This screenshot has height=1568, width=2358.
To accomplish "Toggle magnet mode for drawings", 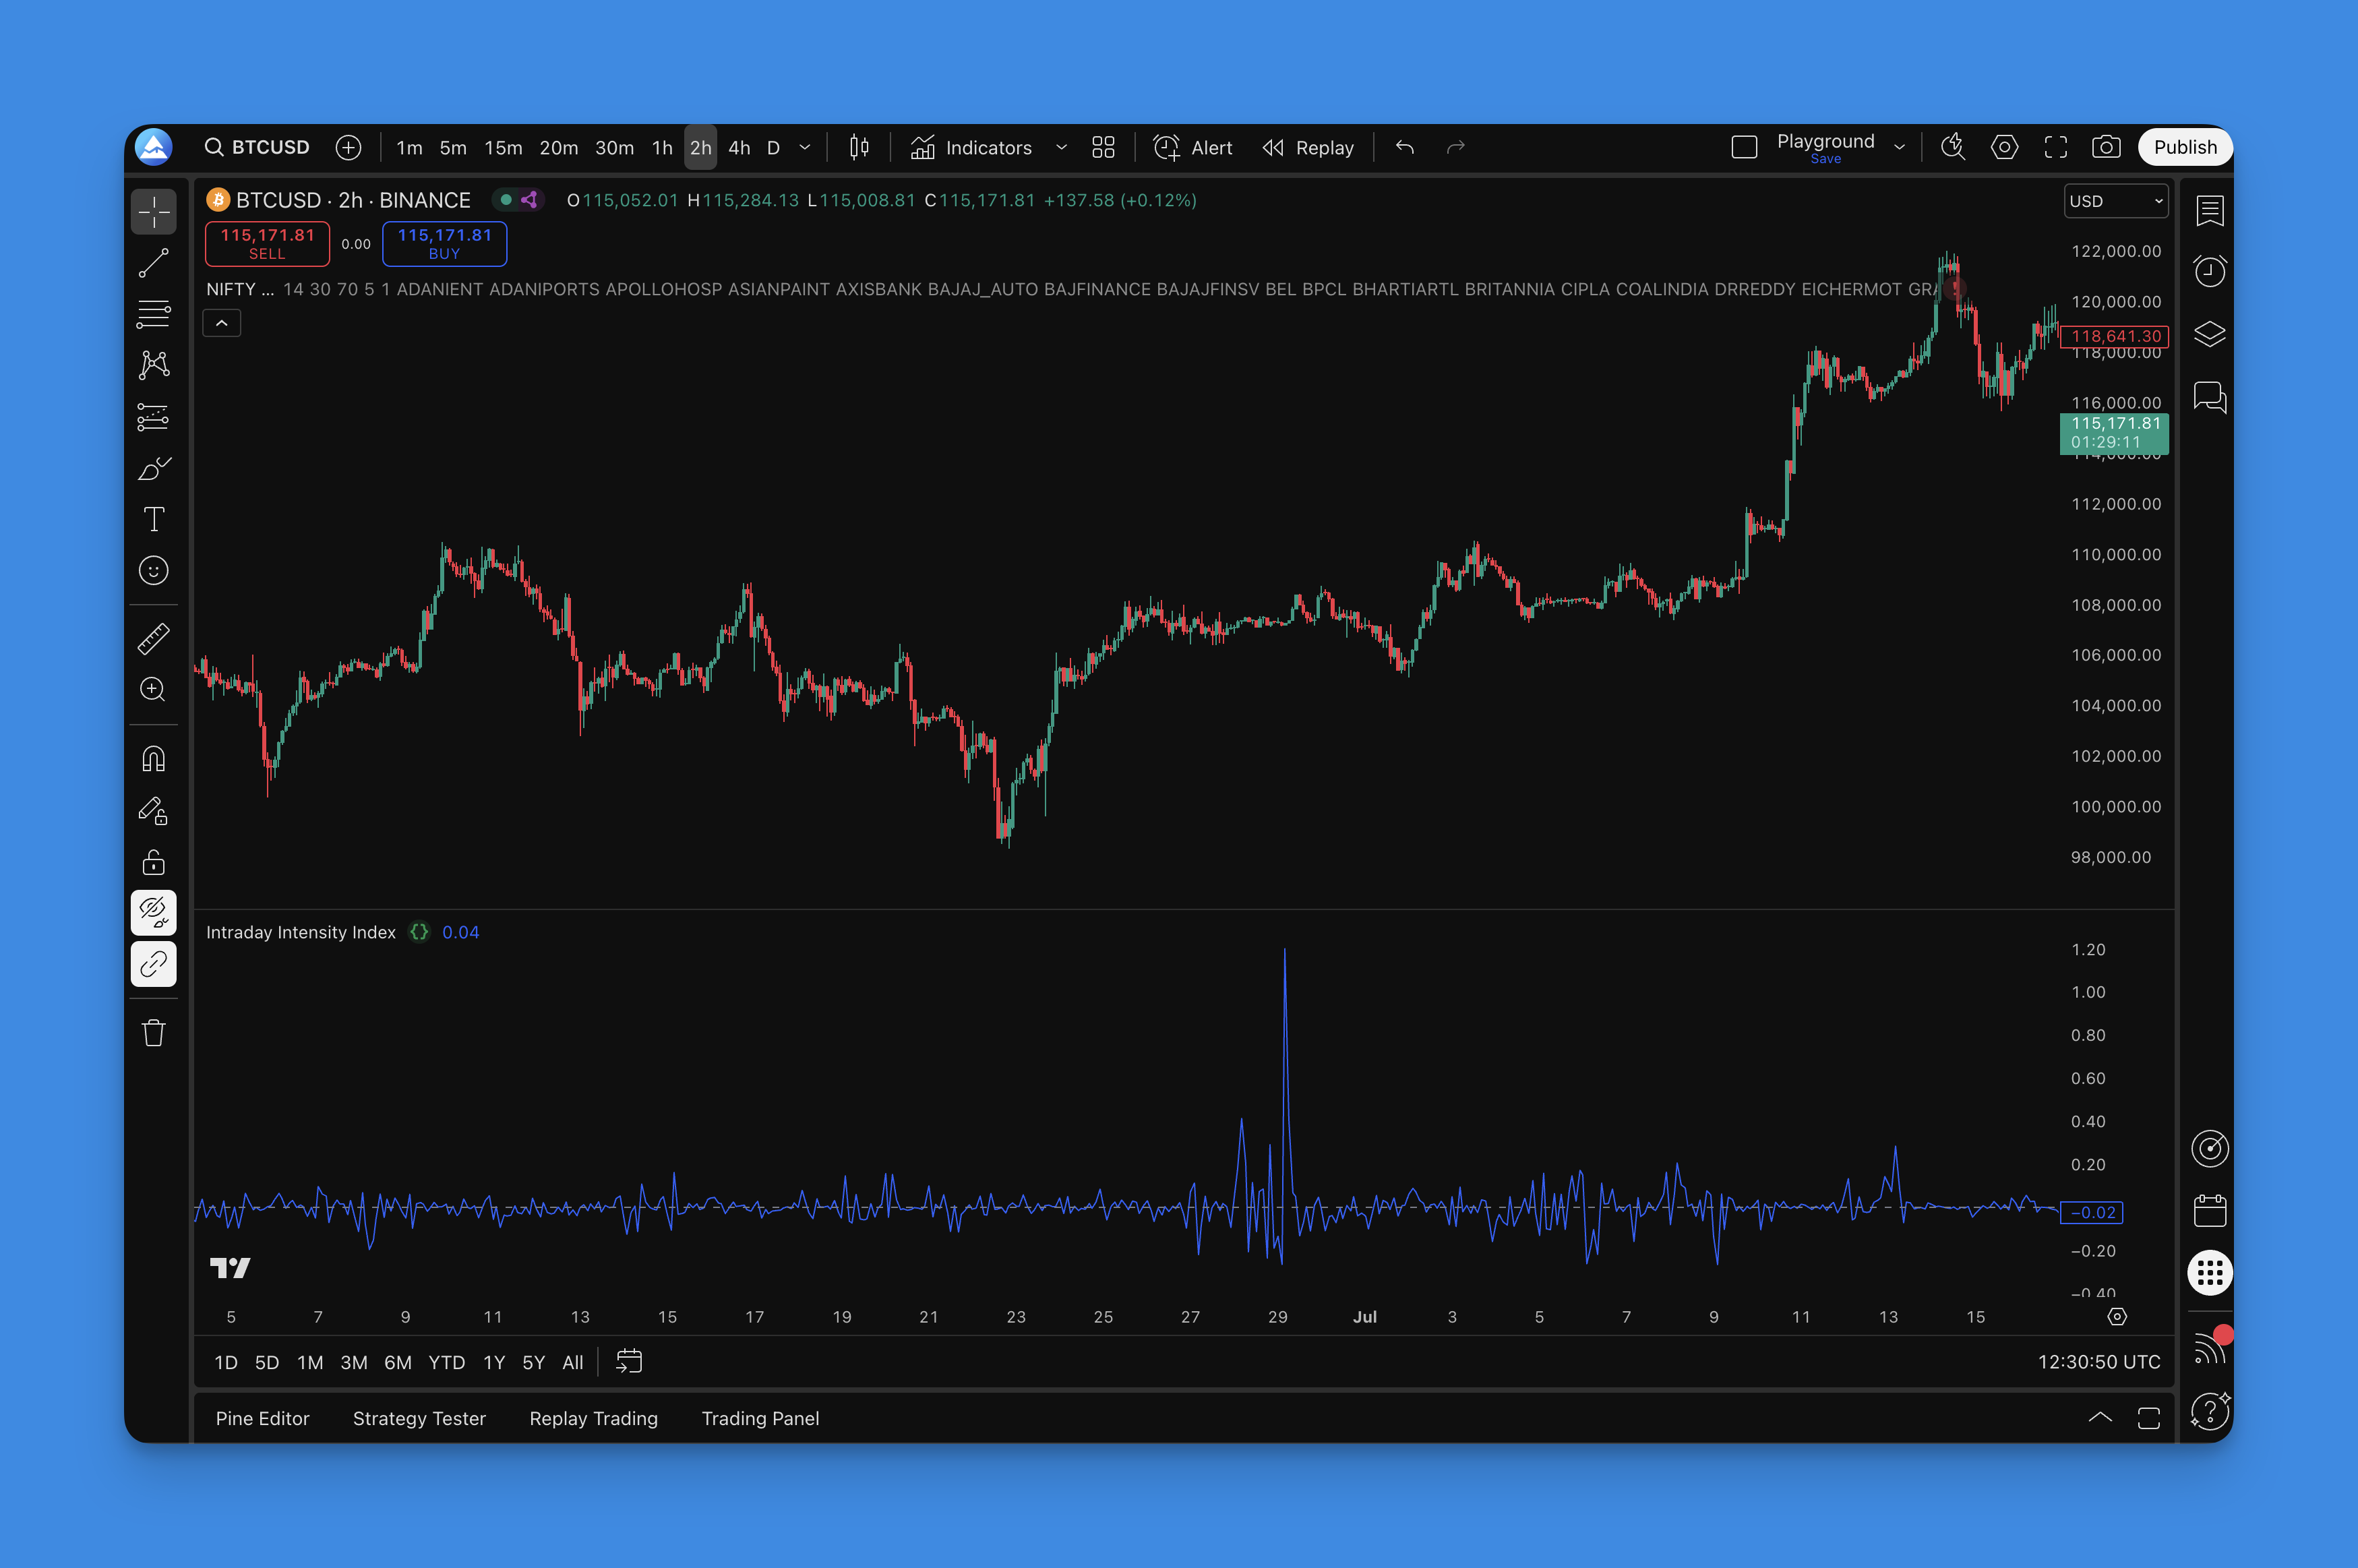I will click(153, 759).
